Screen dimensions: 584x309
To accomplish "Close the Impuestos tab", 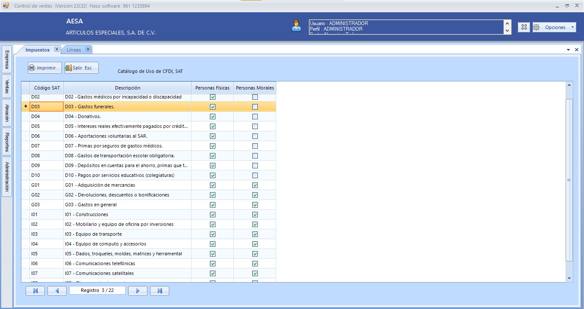I will [x=57, y=49].
